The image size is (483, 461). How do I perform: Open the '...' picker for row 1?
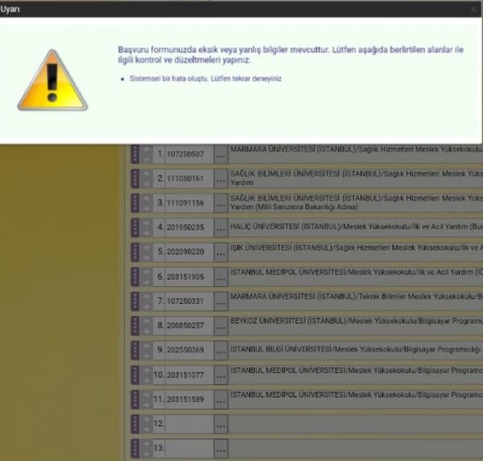tap(221, 154)
